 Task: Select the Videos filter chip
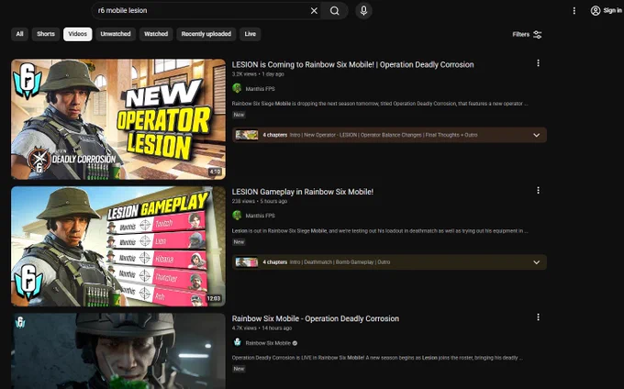(x=78, y=34)
